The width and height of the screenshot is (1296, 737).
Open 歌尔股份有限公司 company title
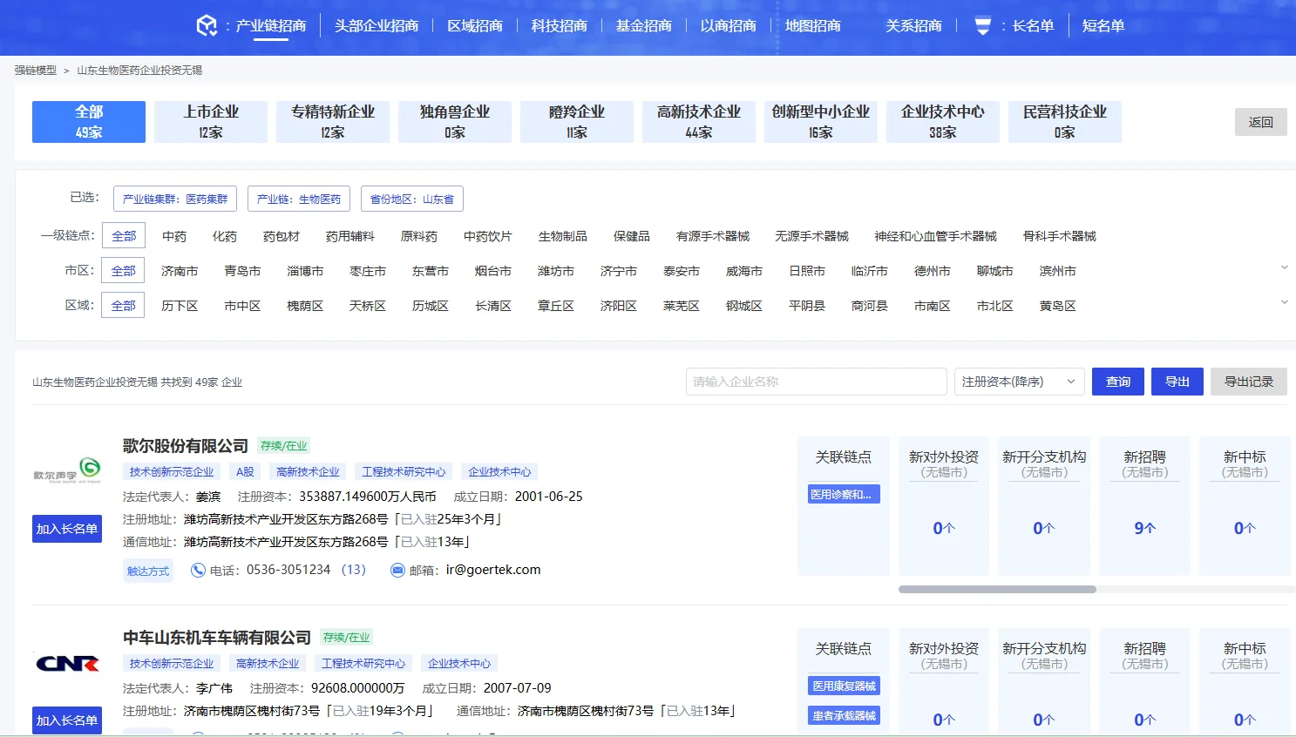pyautogui.click(x=186, y=446)
